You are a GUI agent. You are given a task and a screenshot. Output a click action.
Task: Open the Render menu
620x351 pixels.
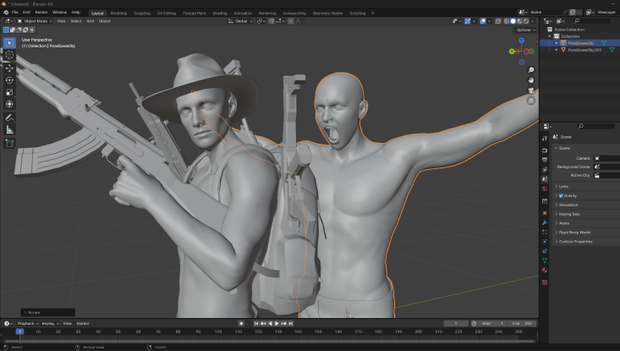coord(41,13)
